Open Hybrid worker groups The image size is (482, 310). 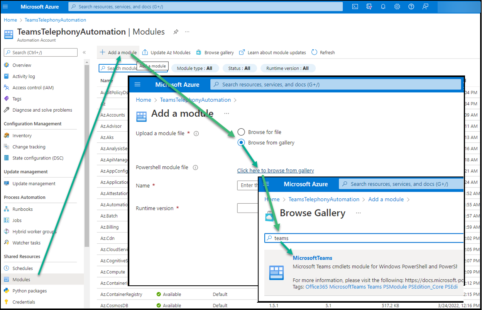pos(35,231)
